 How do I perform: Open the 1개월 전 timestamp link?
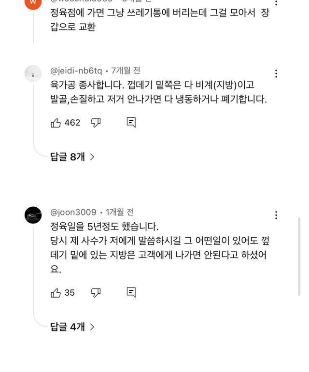pyautogui.click(x=119, y=212)
